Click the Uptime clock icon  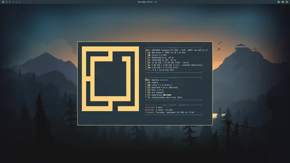[146, 110]
